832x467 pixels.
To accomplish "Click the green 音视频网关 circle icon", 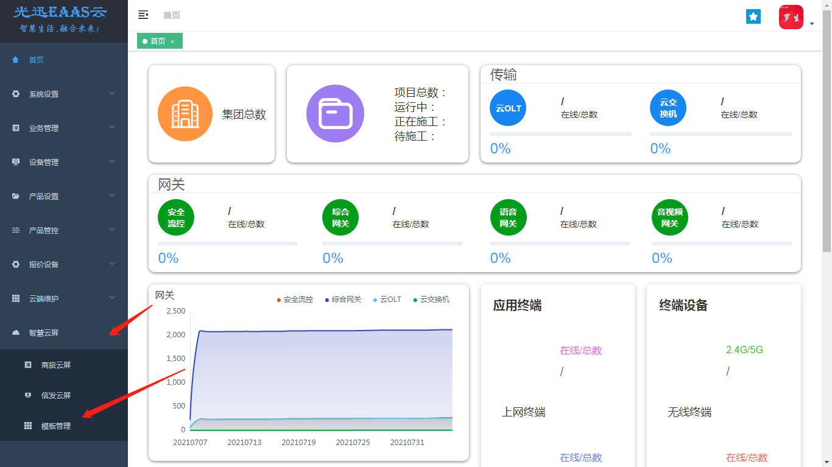I will pos(669,218).
